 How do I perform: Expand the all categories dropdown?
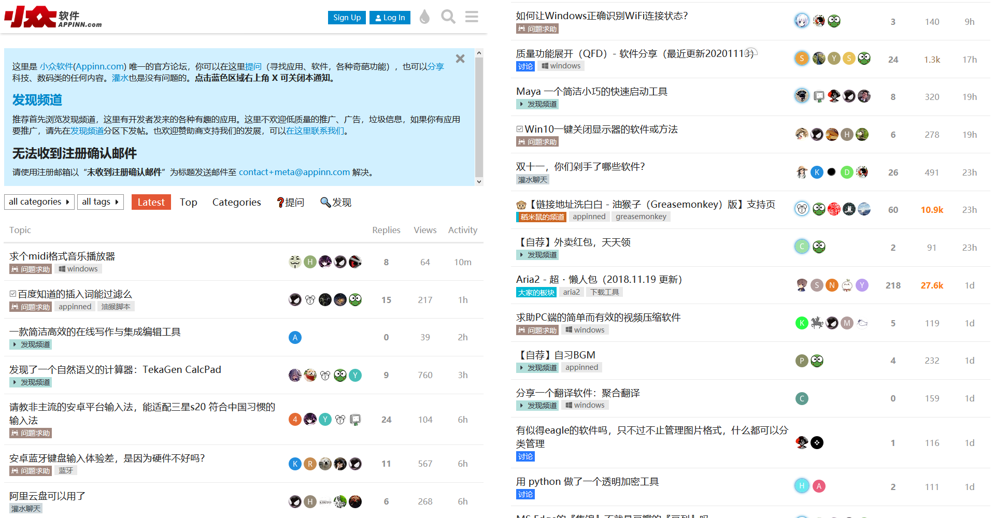coord(39,202)
